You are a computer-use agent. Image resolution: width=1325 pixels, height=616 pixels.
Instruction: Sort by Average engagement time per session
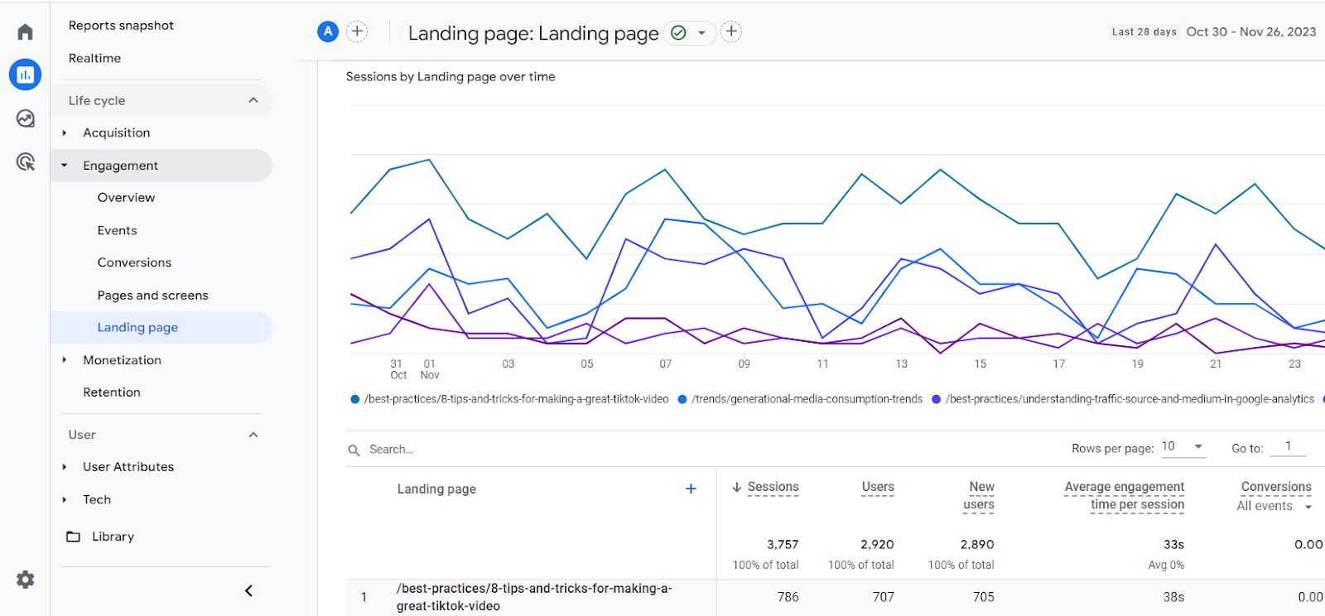point(1125,496)
